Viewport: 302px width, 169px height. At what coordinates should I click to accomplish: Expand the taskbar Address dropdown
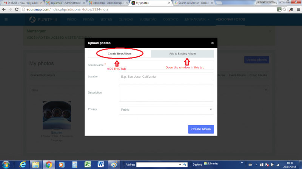pos(180,164)
